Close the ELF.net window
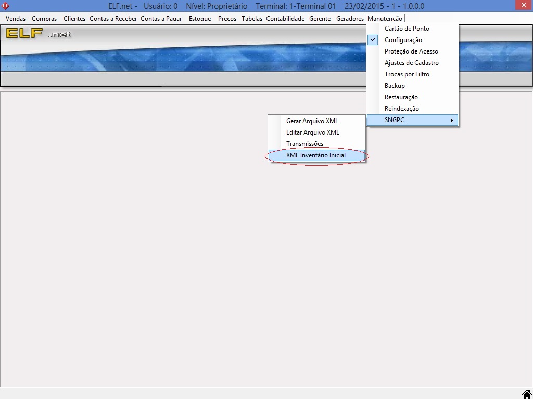533x399 pixels. tap(524, 5)
